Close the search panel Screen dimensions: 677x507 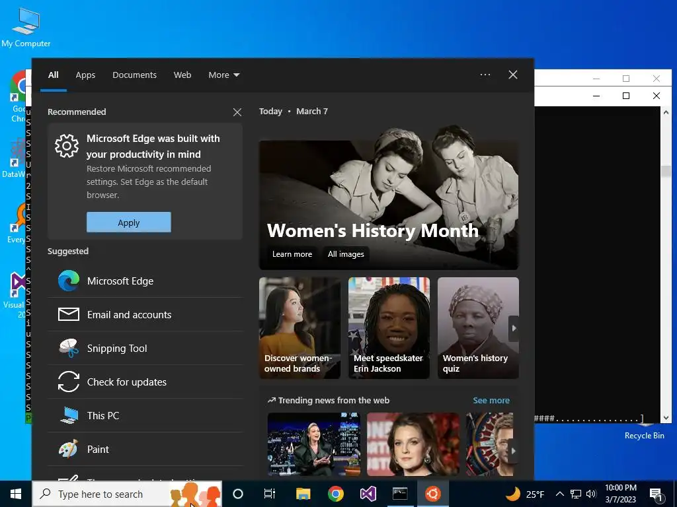[513, 75]
